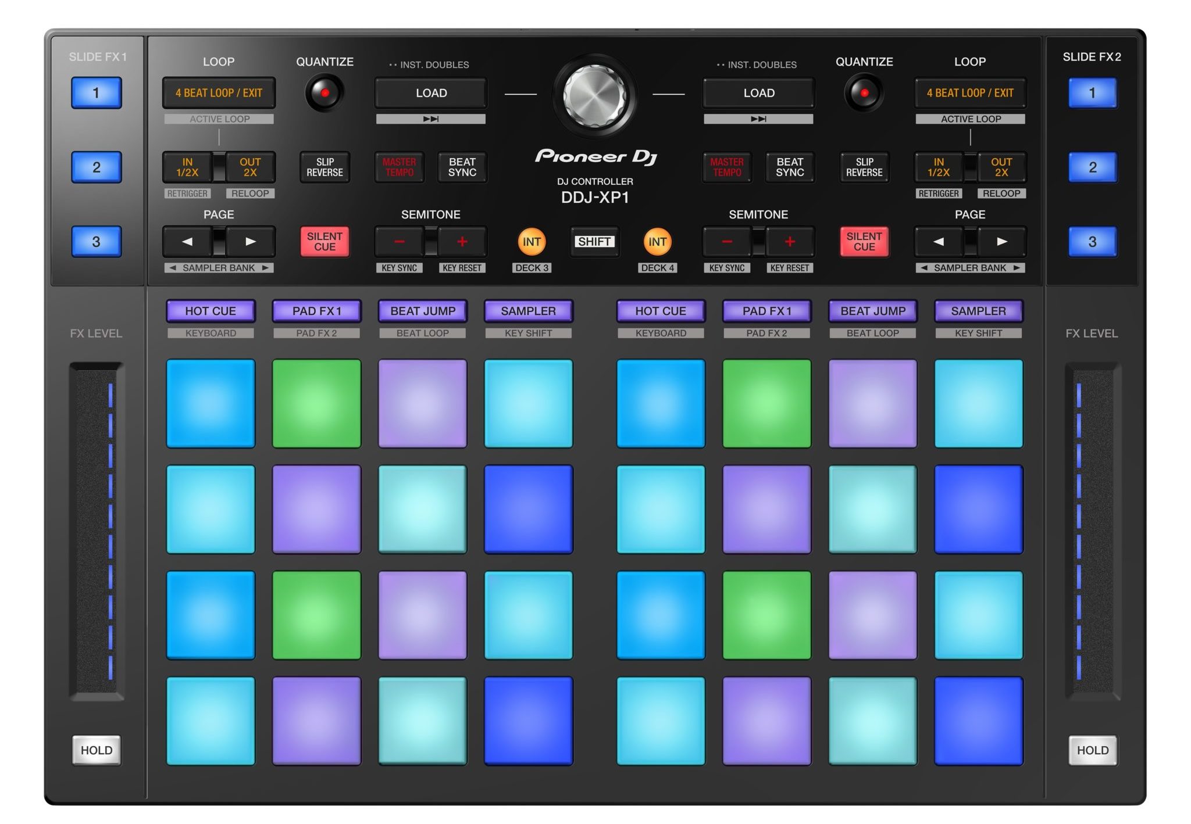This screenshot has height=824, width=1191.
Task: Tap left deck top-row blue pad under HOT CUE
Action: (x=211, y=404)
